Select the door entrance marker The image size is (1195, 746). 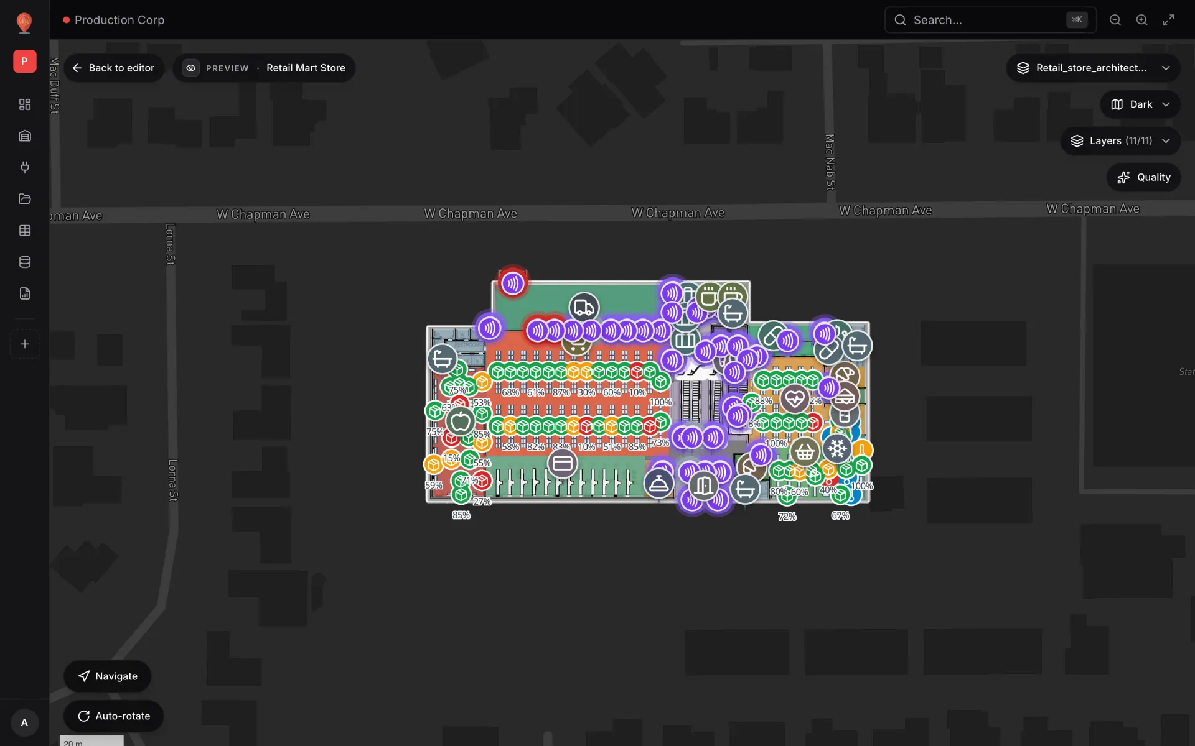703,486
